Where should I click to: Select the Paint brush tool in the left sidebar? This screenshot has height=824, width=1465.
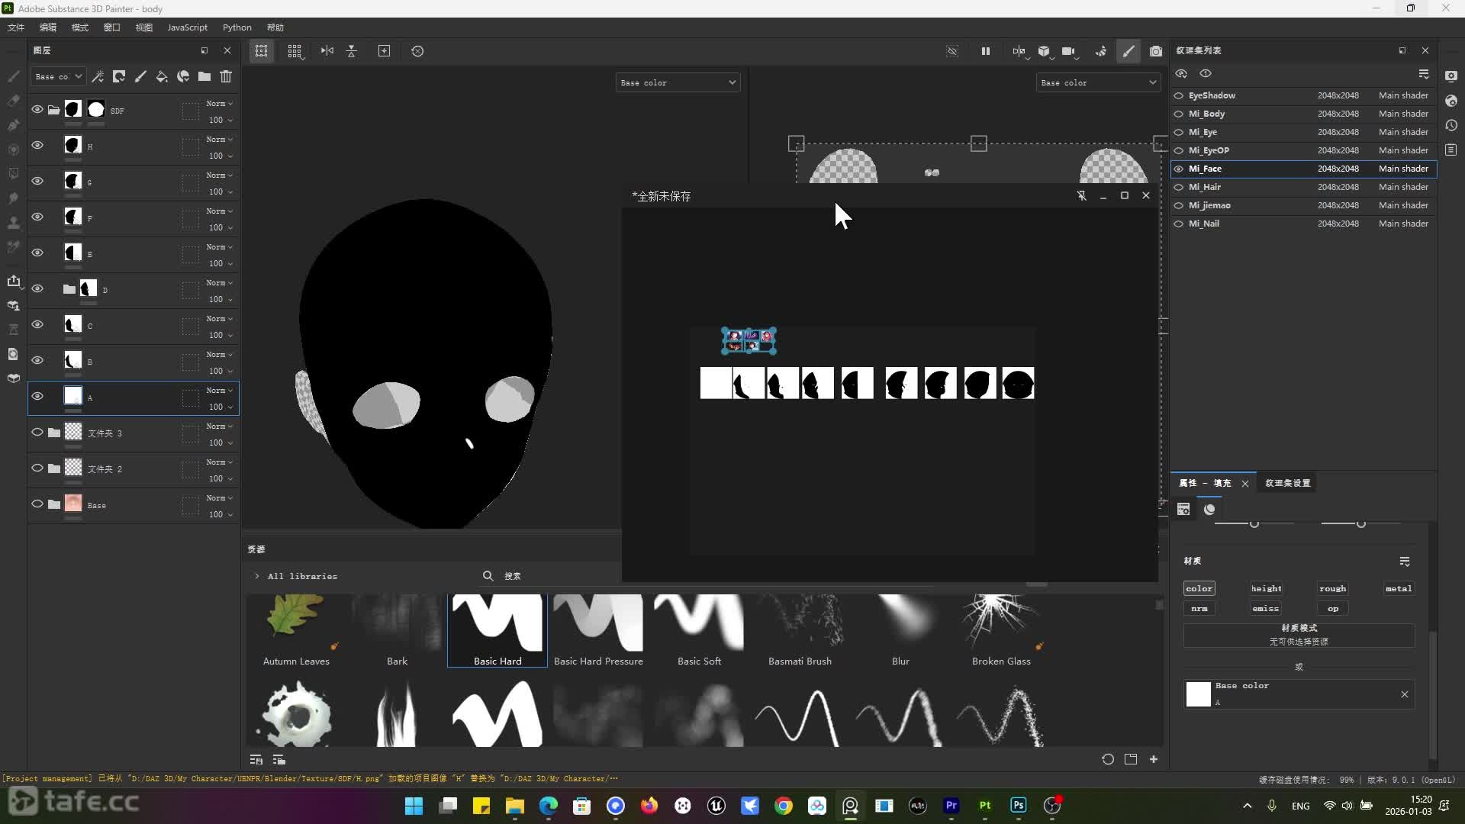tap(13, 76)
